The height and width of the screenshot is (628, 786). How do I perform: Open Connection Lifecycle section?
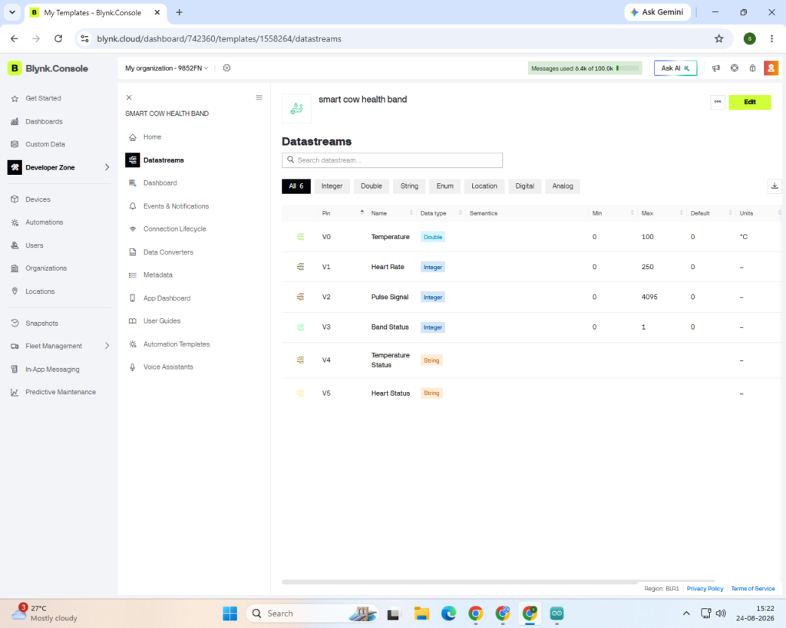click(174, 229)
